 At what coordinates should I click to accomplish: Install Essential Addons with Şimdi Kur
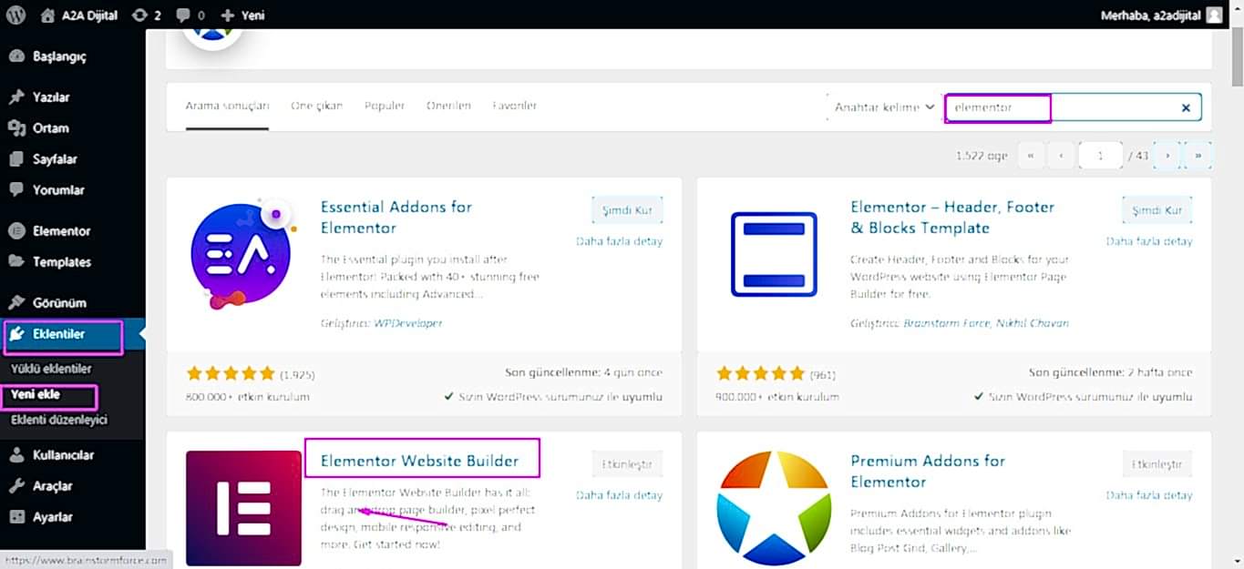tap(627, 210)
